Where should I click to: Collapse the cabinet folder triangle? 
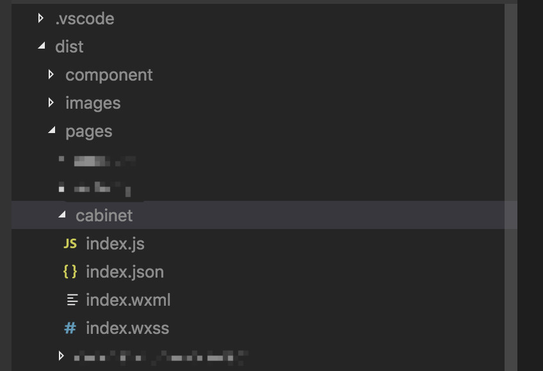point(62,214)
